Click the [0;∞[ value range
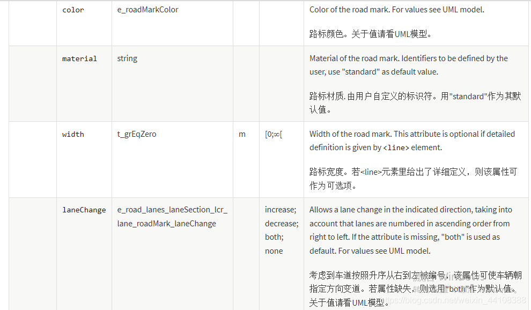 [x=274, y=134]
